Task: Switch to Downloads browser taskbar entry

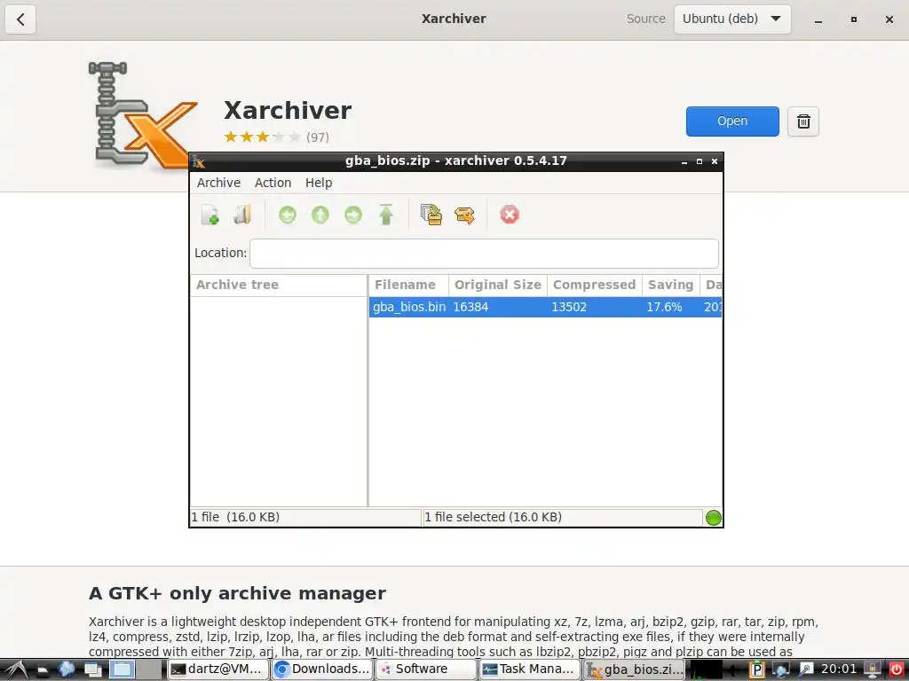Action: [321, 669]
